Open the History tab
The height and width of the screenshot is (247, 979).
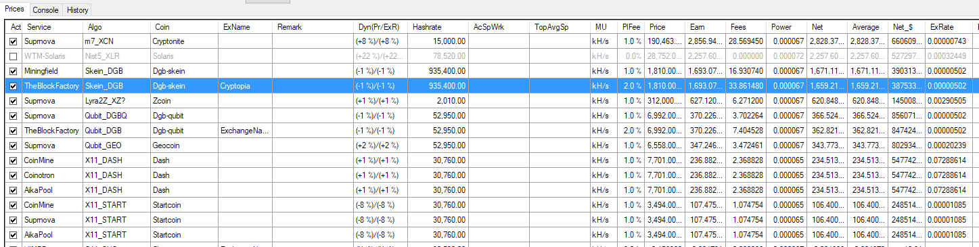pyautogui.click(x=77, y=10)
